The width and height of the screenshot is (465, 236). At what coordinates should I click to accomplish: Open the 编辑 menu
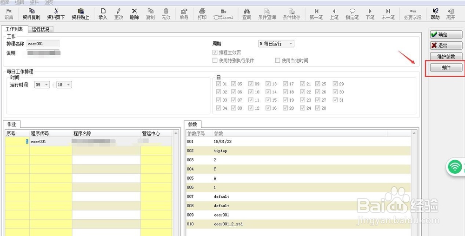click(20, 2)
